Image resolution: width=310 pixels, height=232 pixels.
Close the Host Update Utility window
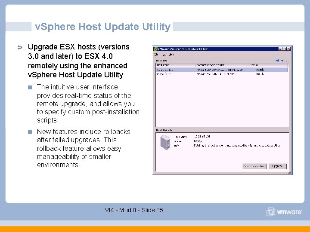(288, 49)
